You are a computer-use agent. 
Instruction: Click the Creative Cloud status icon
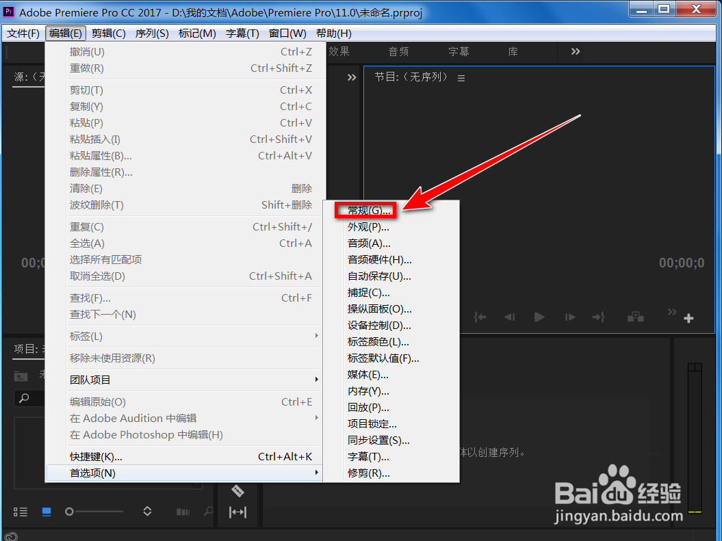click(x=10, y=536)
